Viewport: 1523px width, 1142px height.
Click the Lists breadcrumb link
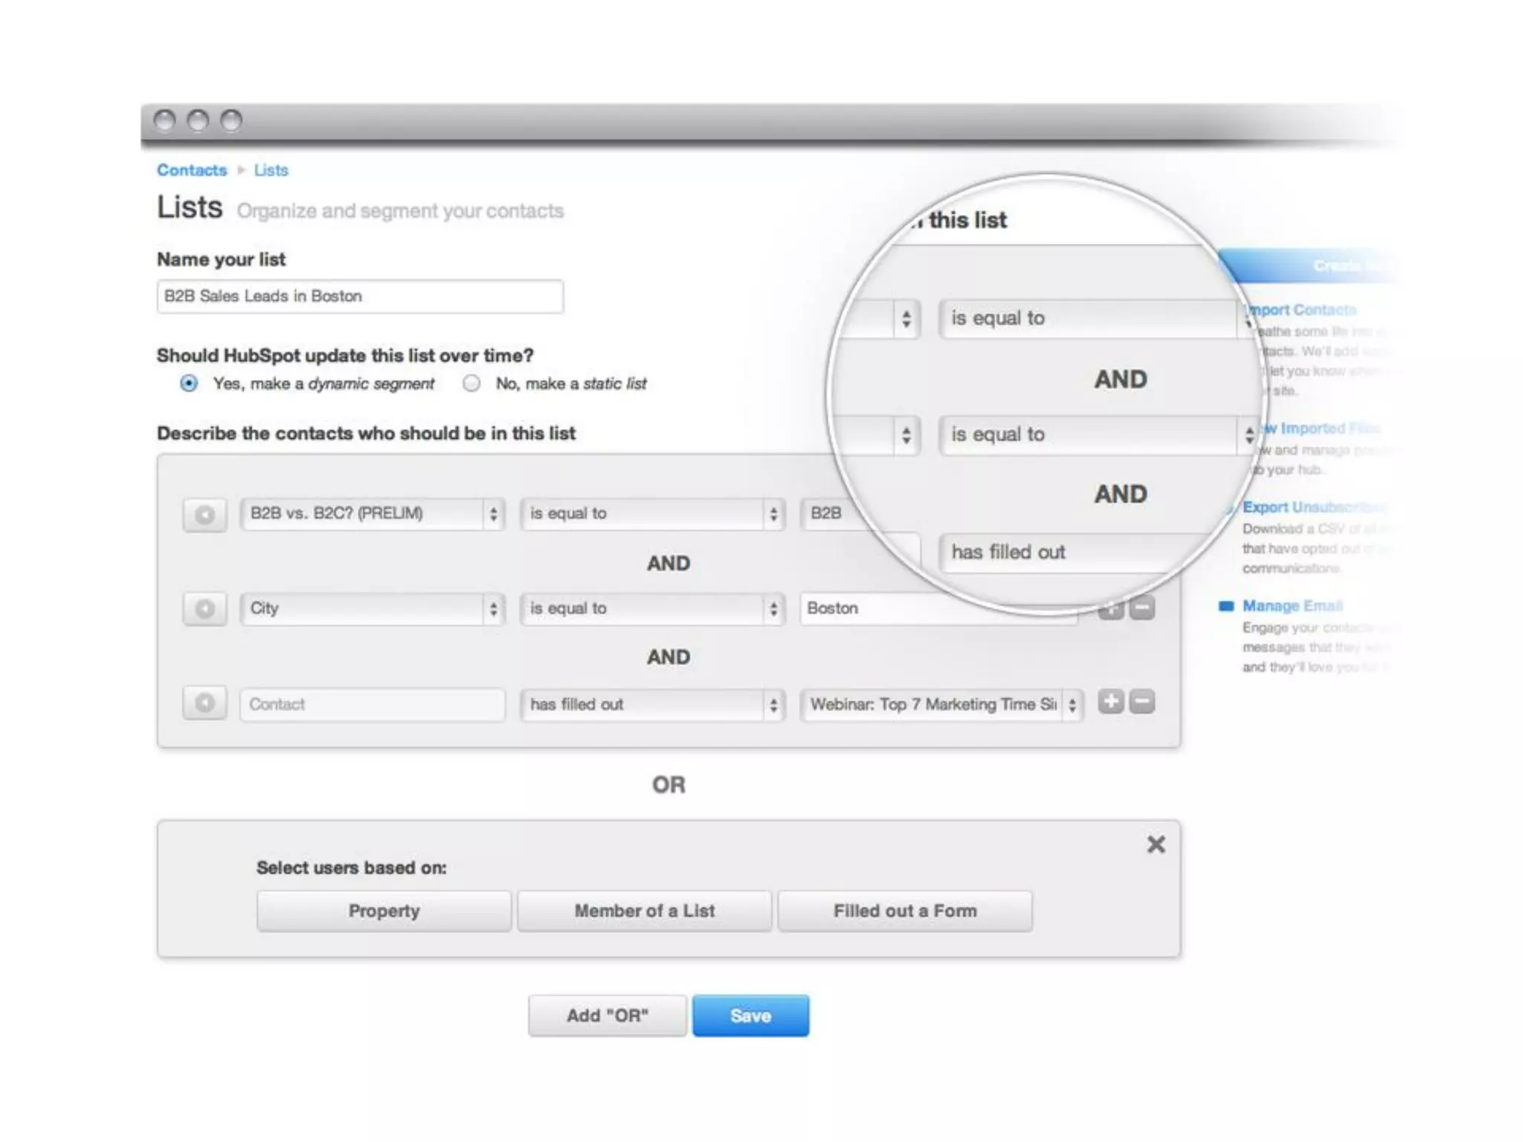pyautogui.click(x=271, y=170)
